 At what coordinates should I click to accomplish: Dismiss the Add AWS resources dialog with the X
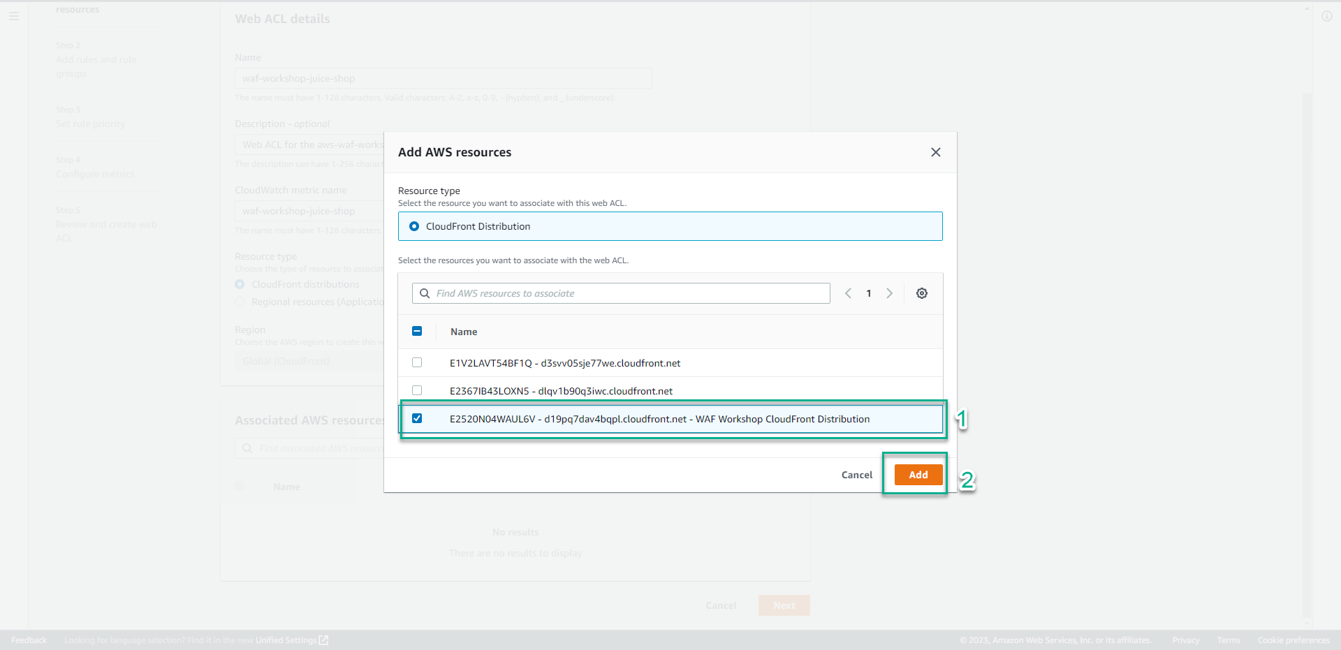936,152
